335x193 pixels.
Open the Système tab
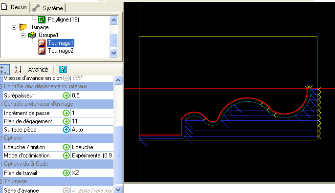click(x=47, y=8)
